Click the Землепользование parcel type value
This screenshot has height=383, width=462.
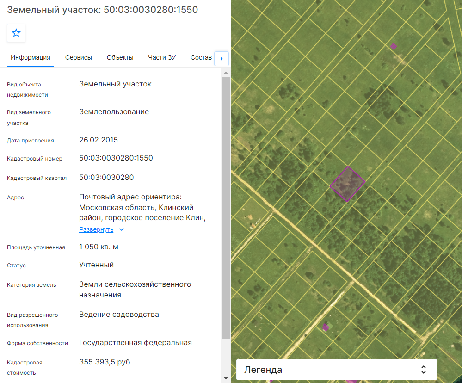(114, 112)
